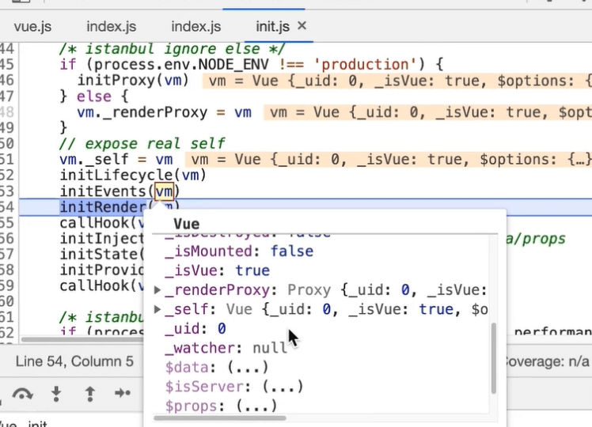Click the inline vm value hint on line 46
The image size is (592, 427).
397,81
